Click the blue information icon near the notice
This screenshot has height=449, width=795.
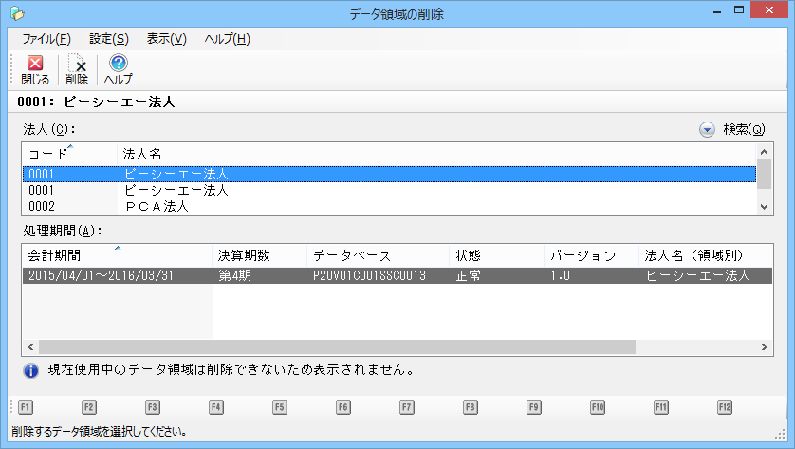pos(29,368)
